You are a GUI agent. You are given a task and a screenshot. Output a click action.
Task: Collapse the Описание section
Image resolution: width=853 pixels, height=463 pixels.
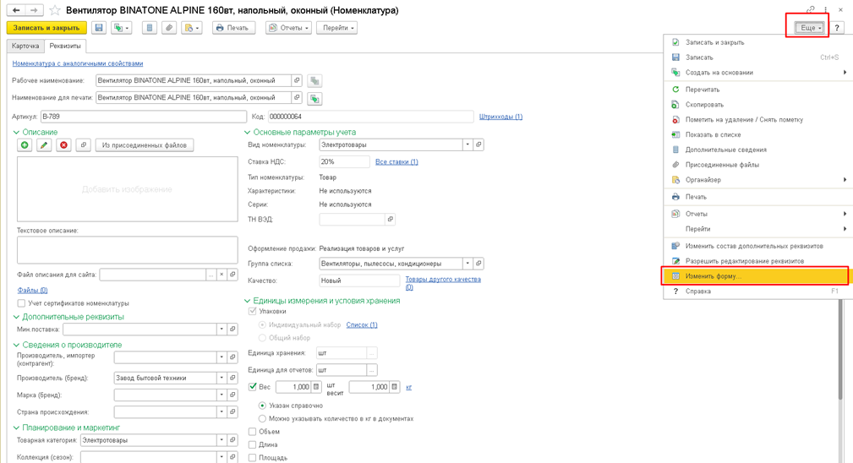point(16,133)
